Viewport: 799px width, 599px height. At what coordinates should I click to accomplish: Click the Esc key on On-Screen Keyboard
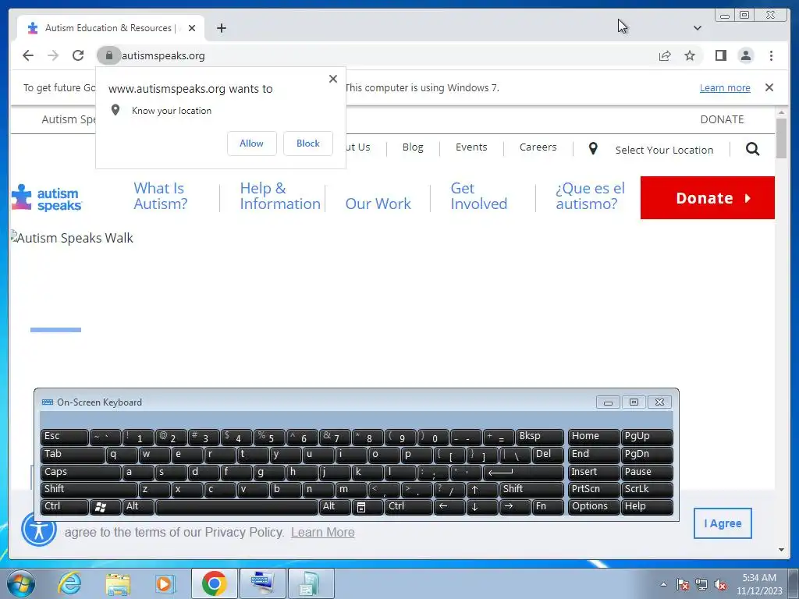pyautogui.click(x=64, y=437)
